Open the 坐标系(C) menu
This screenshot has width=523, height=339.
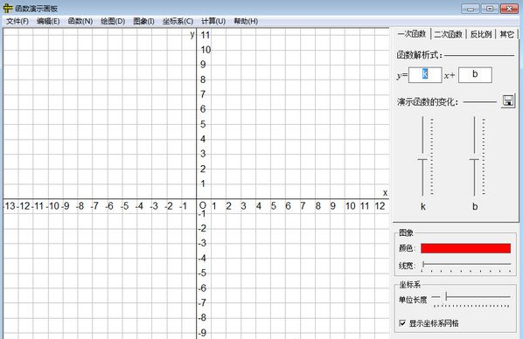[178, 21]
